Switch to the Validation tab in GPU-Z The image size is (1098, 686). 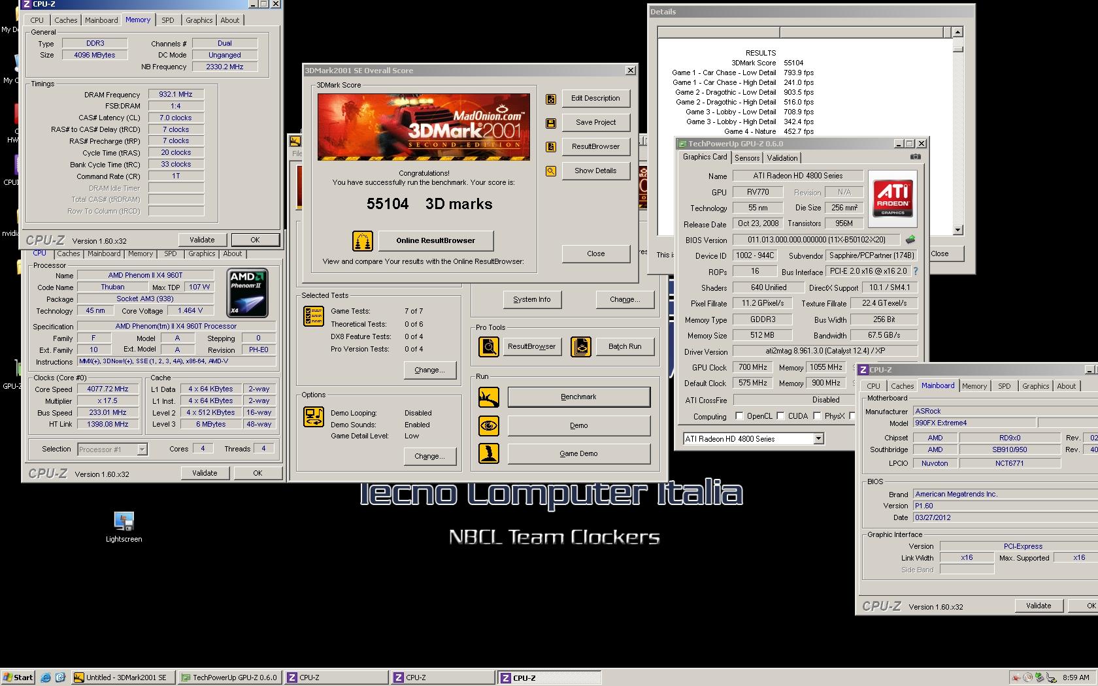[x=782, y=158]
